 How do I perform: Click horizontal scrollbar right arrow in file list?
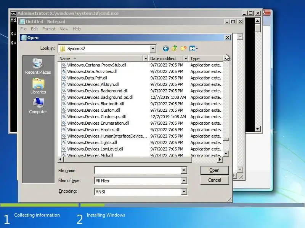[x=220, y=159]
